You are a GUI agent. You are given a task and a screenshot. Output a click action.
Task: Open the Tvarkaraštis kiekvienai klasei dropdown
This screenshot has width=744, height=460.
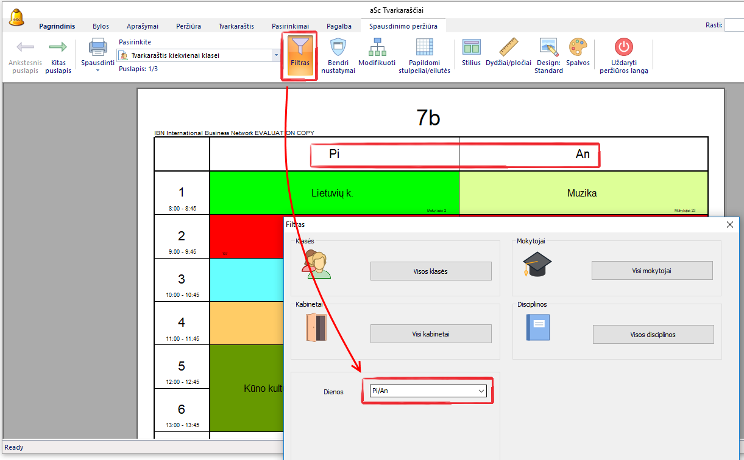pyautogui.click(x=275, y=55)
